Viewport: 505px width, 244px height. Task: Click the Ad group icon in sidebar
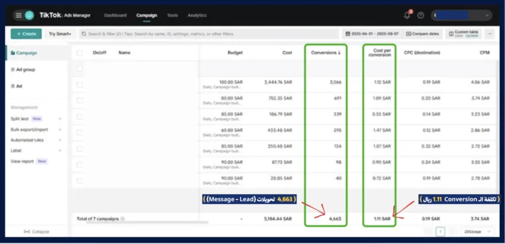13,70
